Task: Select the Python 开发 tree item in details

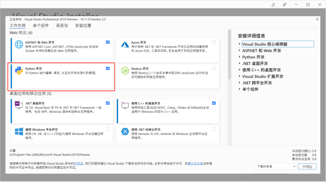Action: (253, 57)
